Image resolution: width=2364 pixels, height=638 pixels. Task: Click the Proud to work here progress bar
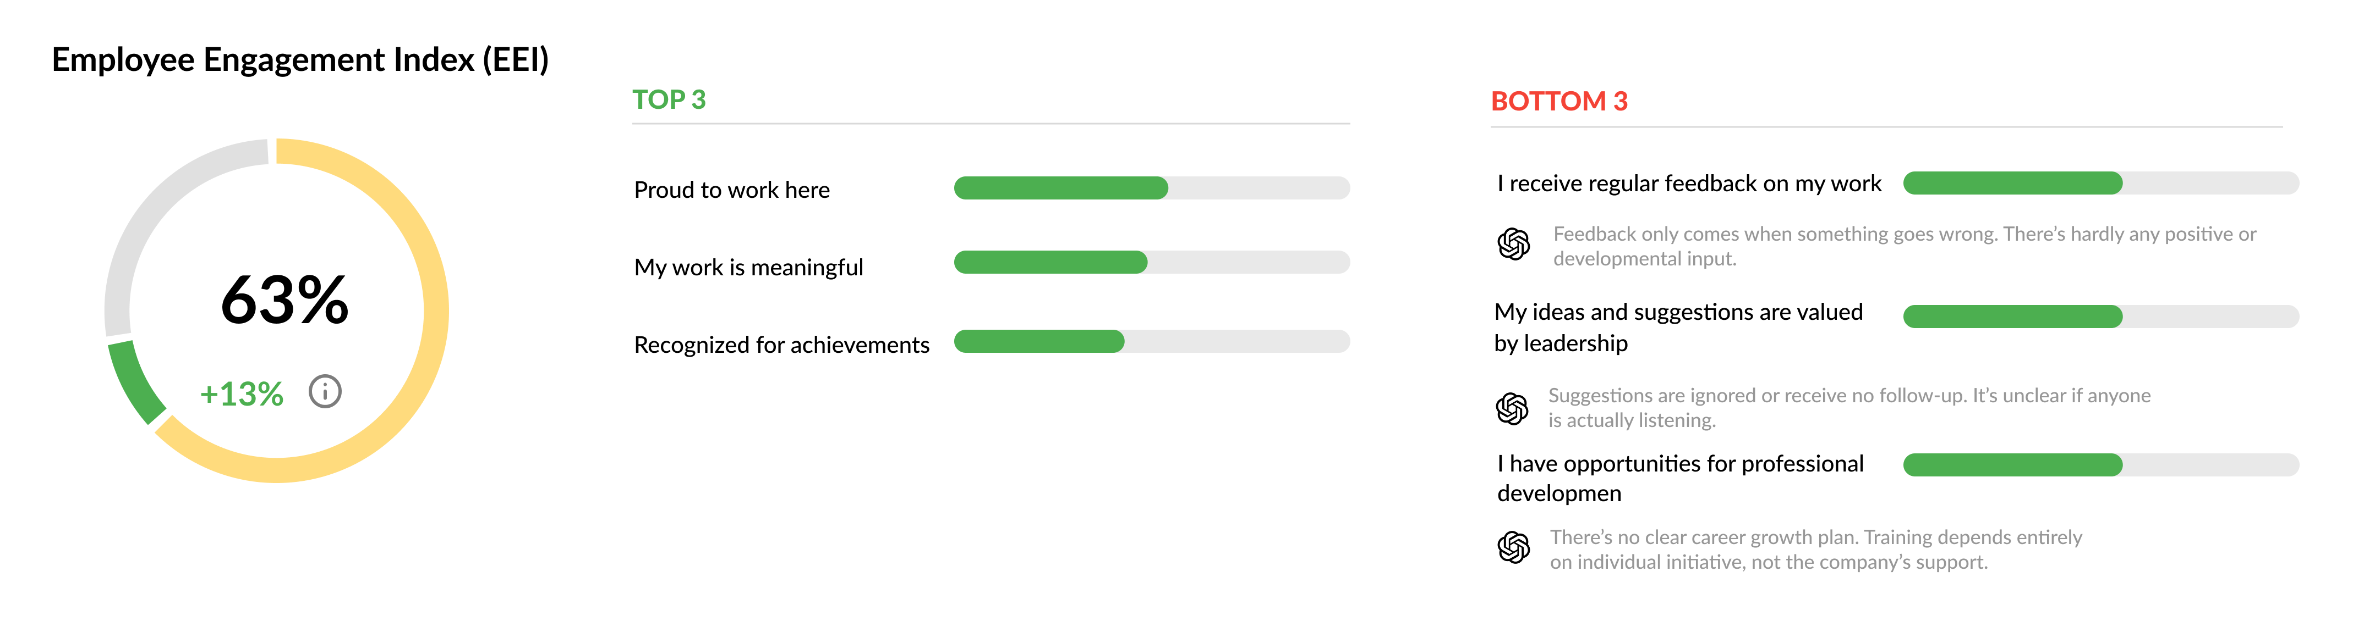coord(1152,188)
